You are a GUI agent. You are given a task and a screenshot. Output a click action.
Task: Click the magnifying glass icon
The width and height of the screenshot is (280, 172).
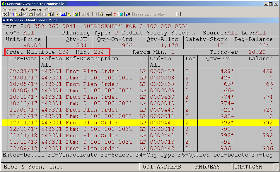pyautogui.click(x=69, y=15)
